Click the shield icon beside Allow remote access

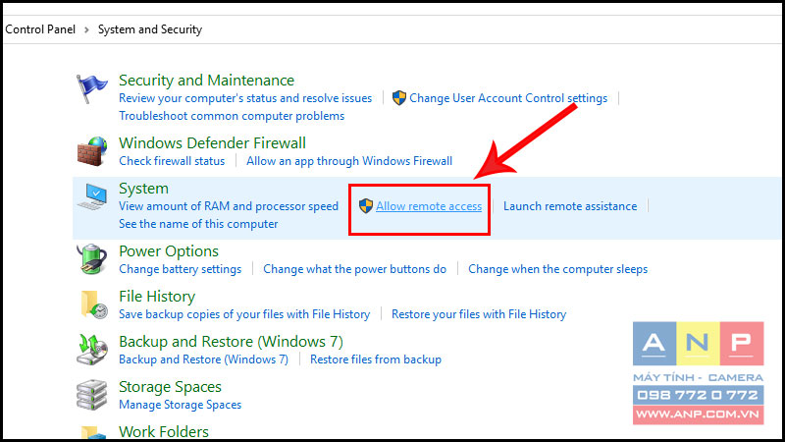366,206
